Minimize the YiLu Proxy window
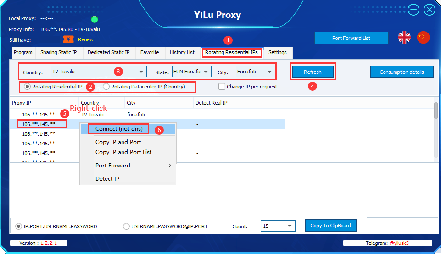Screen dimensions: 441x254 pyautogui.click(x=413, y=10)
